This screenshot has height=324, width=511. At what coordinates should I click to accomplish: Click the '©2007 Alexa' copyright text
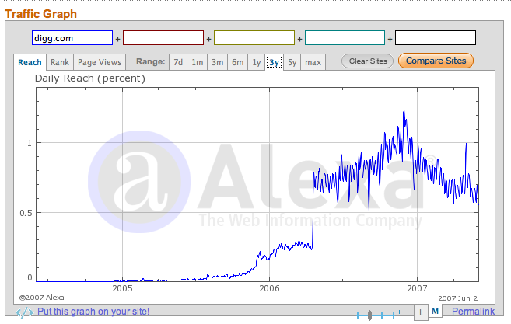click(x=41, y=298)
